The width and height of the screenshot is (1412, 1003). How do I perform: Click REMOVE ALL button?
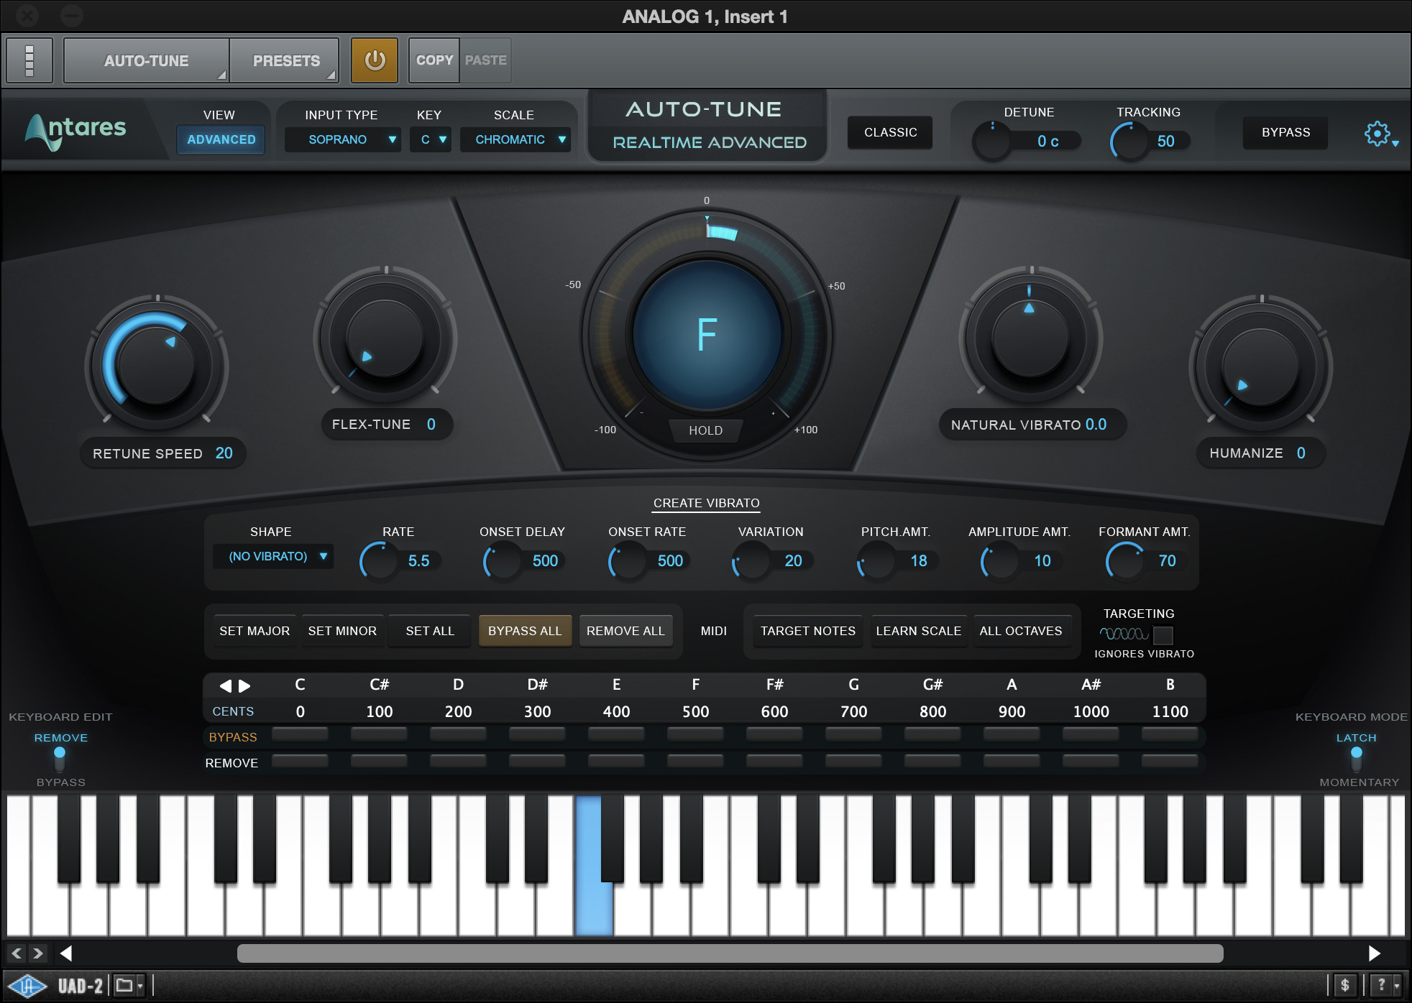coord(625,631)
